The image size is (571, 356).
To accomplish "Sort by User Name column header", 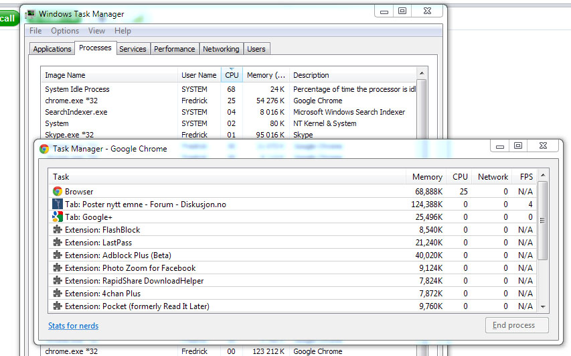I will coord(199,75).
